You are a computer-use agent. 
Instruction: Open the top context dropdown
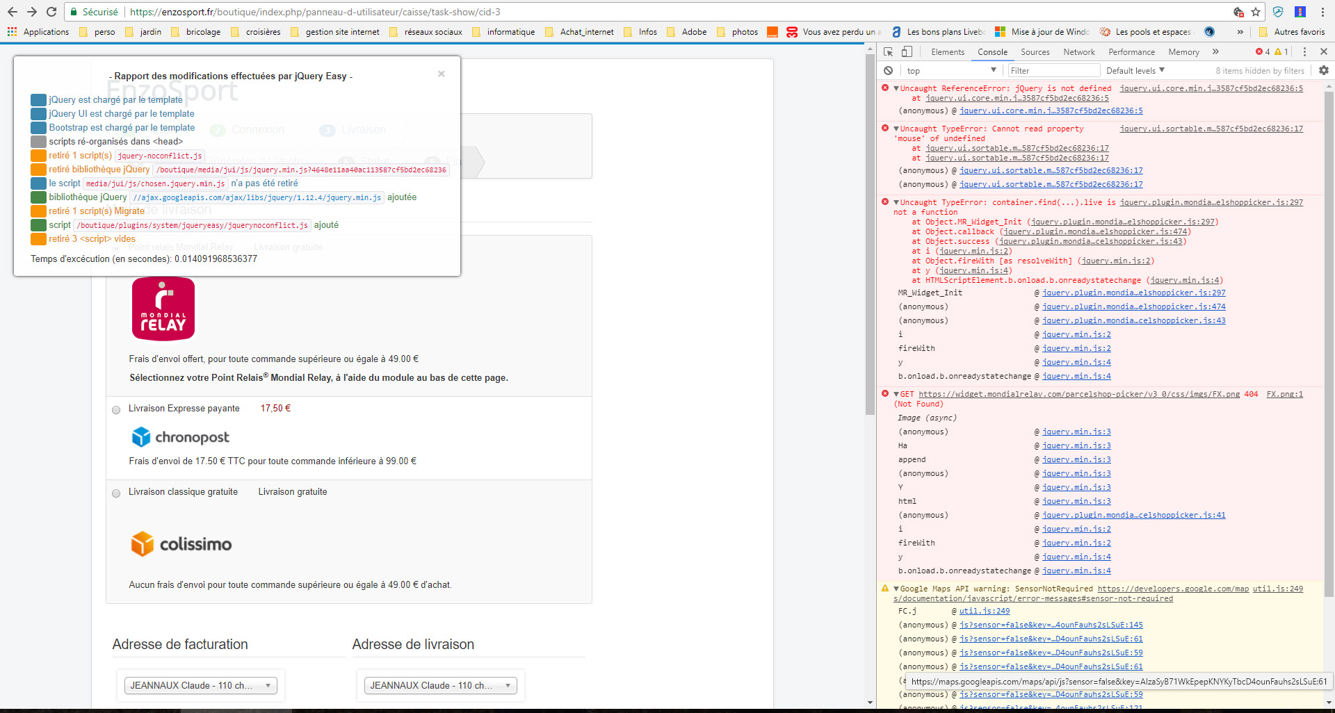click(x=950, y=71)
